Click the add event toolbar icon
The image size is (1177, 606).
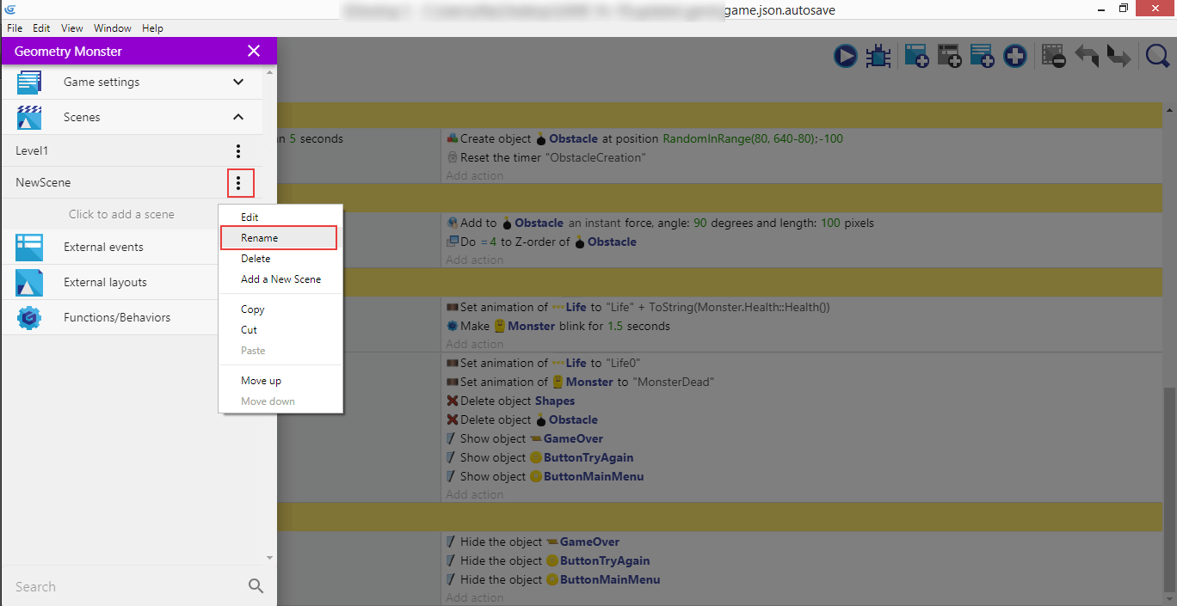[915, 57]
